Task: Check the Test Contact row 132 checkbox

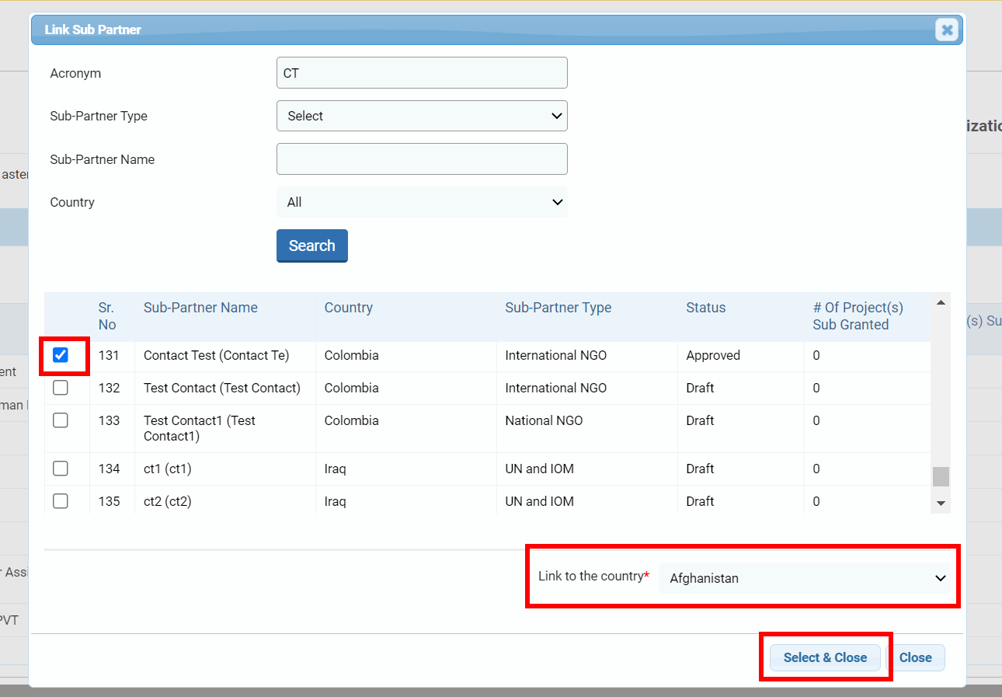Action: 61,388
